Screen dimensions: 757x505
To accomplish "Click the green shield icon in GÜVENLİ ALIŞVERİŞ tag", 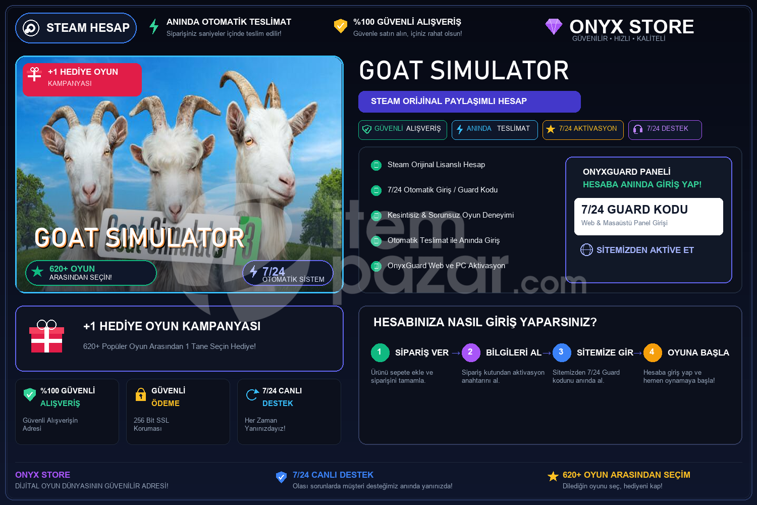I will [367, 129].
